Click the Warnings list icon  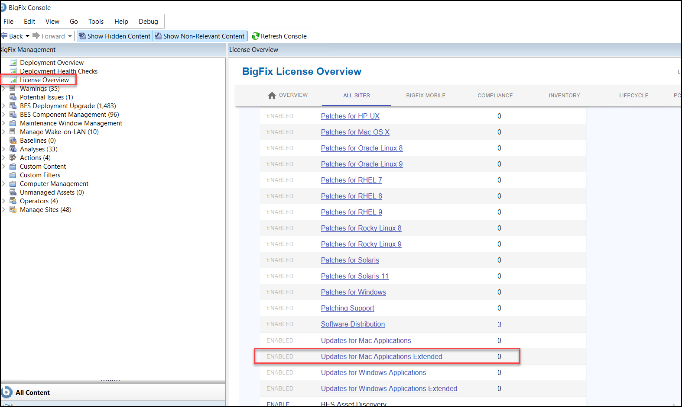click(13, 89)
